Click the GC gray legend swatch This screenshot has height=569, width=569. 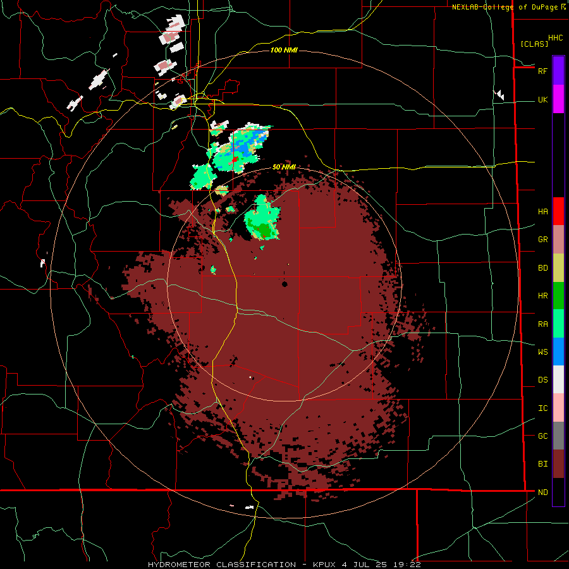click(558, 436)
